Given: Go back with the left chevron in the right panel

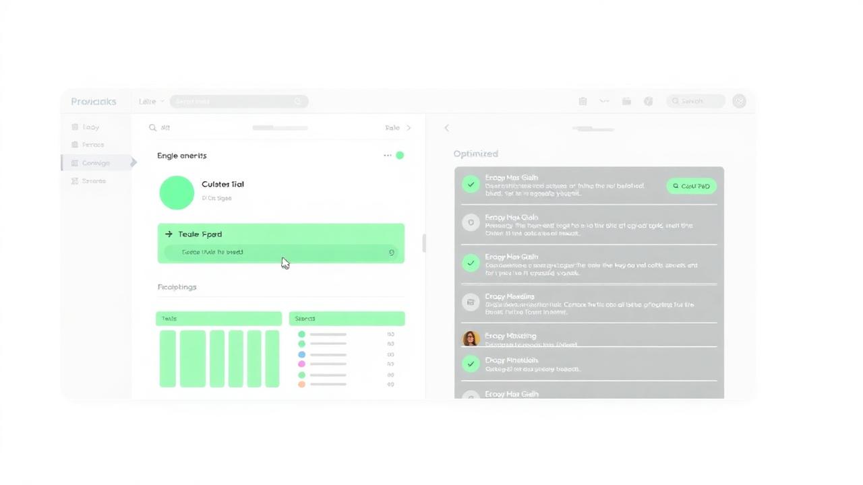Looking at the screenshot, I should 446,127.
